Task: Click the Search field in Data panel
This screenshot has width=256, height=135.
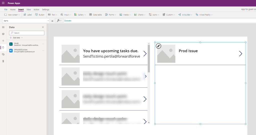Action: (27, 33)
